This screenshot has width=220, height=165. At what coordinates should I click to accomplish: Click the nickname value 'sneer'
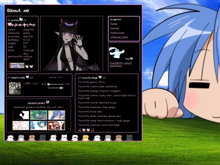tap(26, 33)
